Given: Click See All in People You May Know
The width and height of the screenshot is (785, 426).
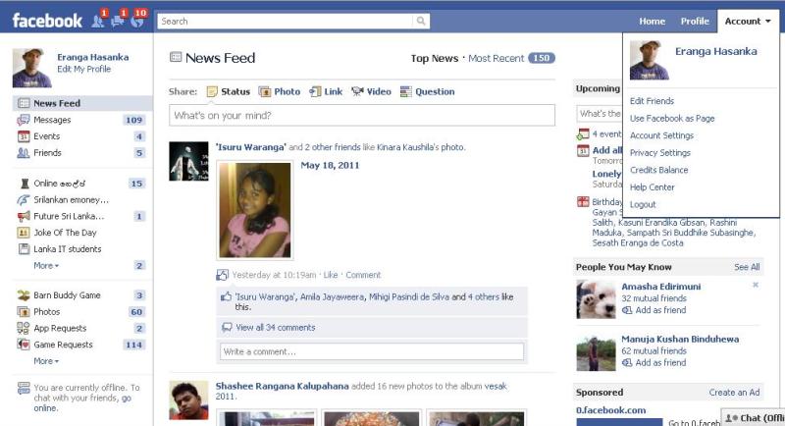Looking at the screenshot, I should click(747, 267).
